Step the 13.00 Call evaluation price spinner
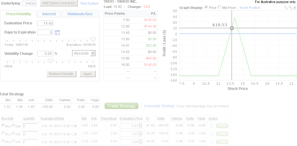297x146 pixels. (x=141, y=126)
